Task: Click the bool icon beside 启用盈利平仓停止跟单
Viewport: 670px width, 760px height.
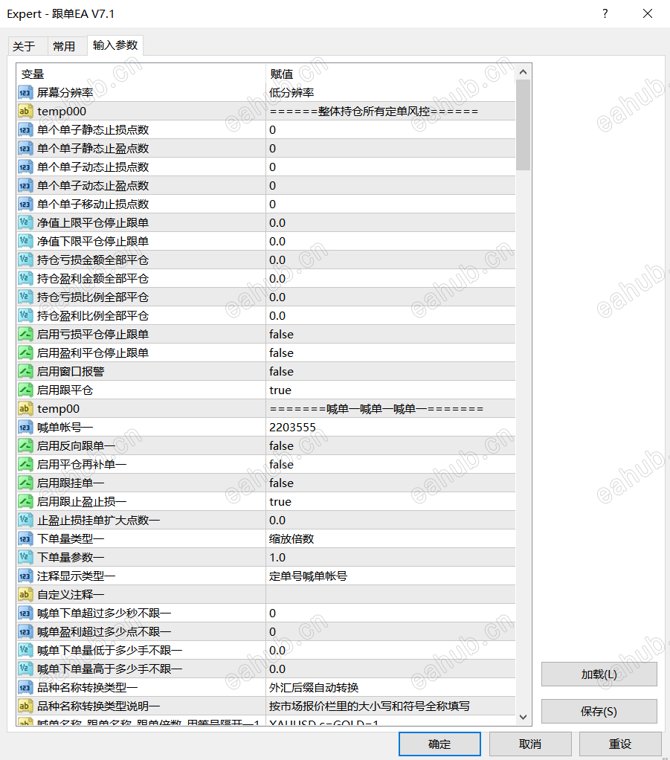Action: point(25,352)
